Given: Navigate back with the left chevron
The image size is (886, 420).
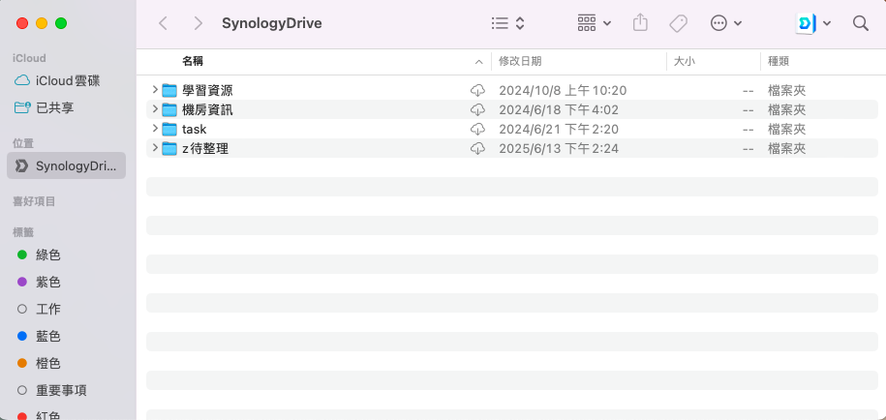Looking at the screenshot, I should (x=163, y=23).
